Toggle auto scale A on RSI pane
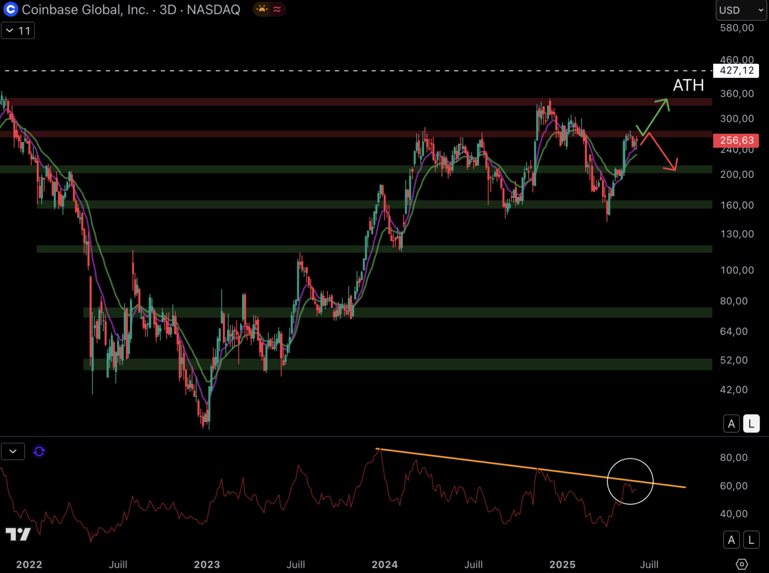769x573 pixels. [x=731, y=540]
